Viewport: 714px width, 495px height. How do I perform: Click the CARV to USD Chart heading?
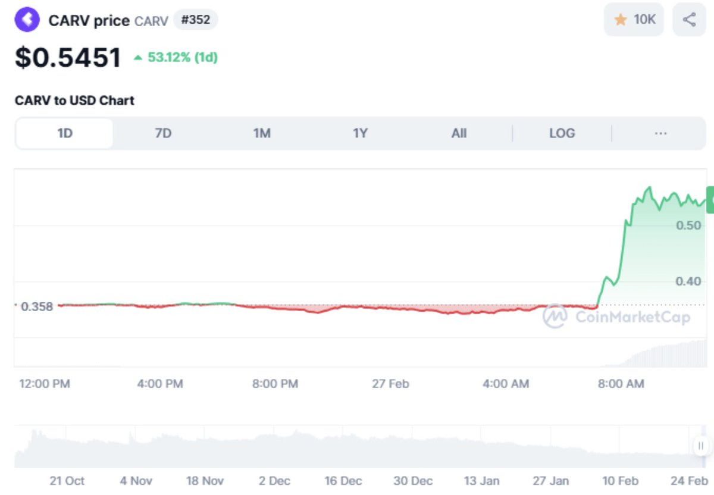74,101
